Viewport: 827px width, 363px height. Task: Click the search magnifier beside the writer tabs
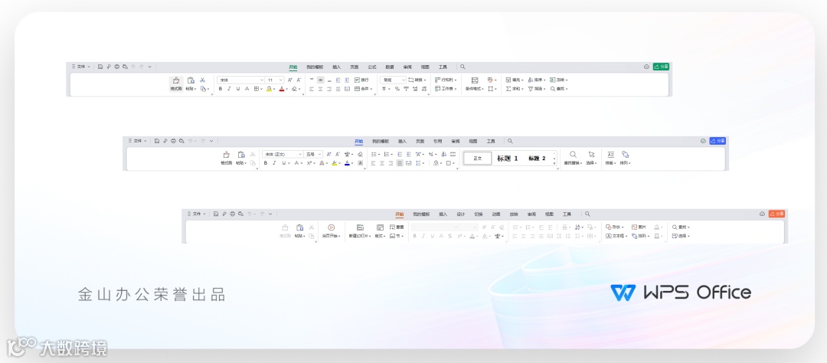pyautogui.click(x=510, y=141)
